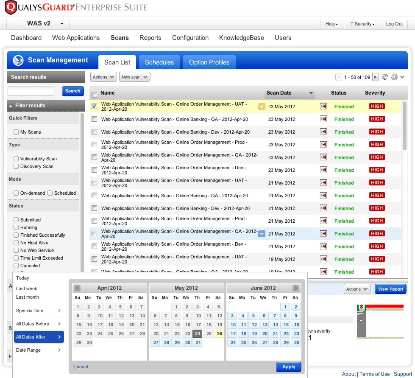Uncheck the first scan row checkbox
Screen dimensions: 415x378
point(94,106)
